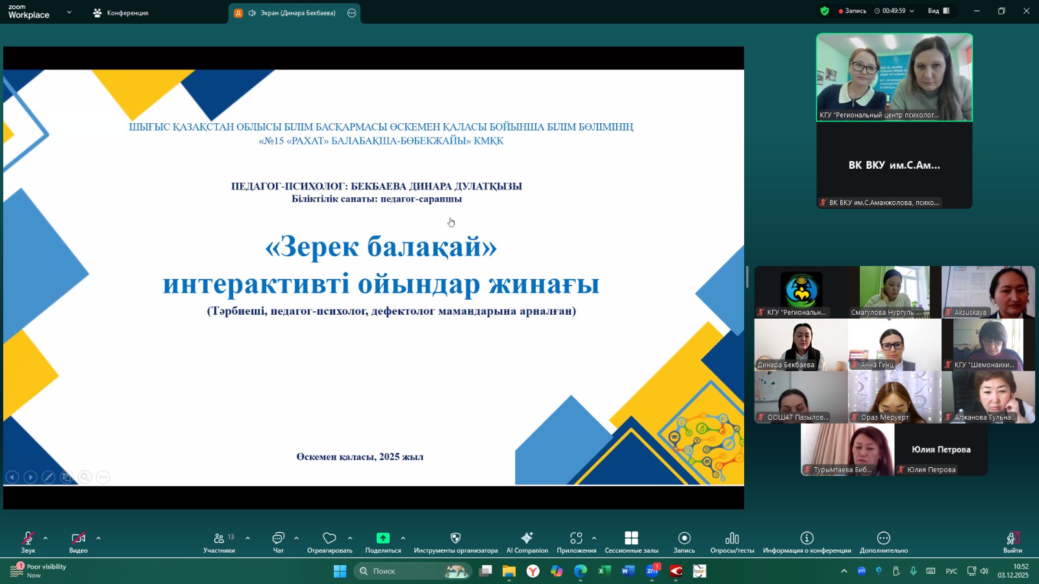Open Polls/Quizzes (Опросы/тесты)
Screen dimensions: 1039x584
click(732, 542)
